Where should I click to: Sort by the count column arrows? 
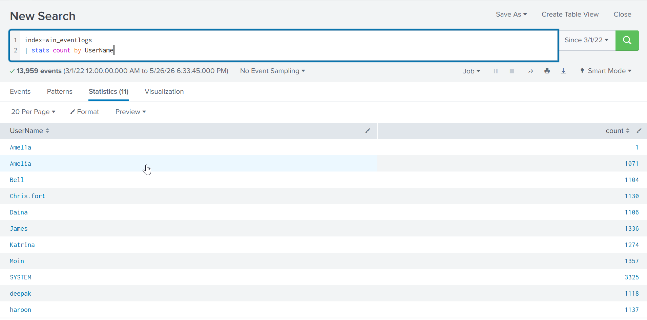[628, 131]
